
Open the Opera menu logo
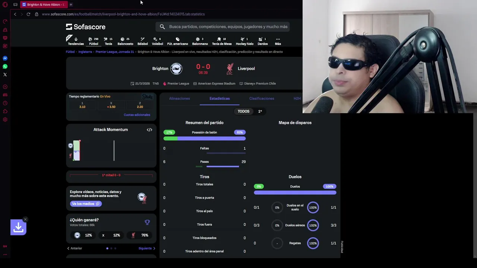tap(5, 4)
